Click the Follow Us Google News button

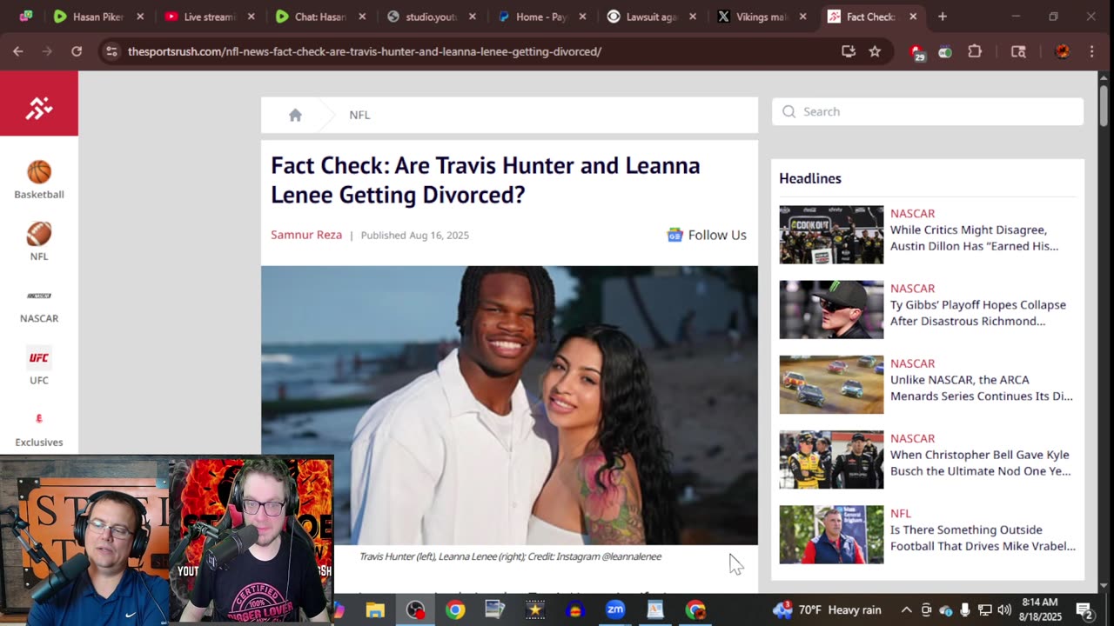[707, 235]
